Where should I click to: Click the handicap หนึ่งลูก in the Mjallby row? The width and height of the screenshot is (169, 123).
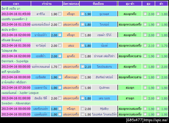pyautogui.click(x=71, y=109)
